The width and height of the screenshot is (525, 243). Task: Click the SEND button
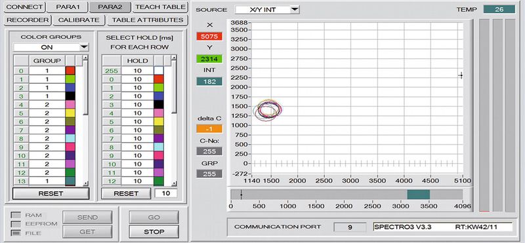pyautogui.click(x=87, y=217)
